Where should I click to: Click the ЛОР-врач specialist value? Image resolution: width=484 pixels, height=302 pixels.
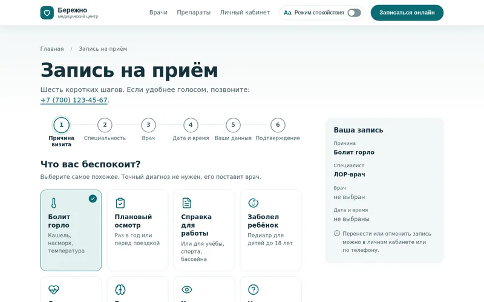click(x=349, y=175)
